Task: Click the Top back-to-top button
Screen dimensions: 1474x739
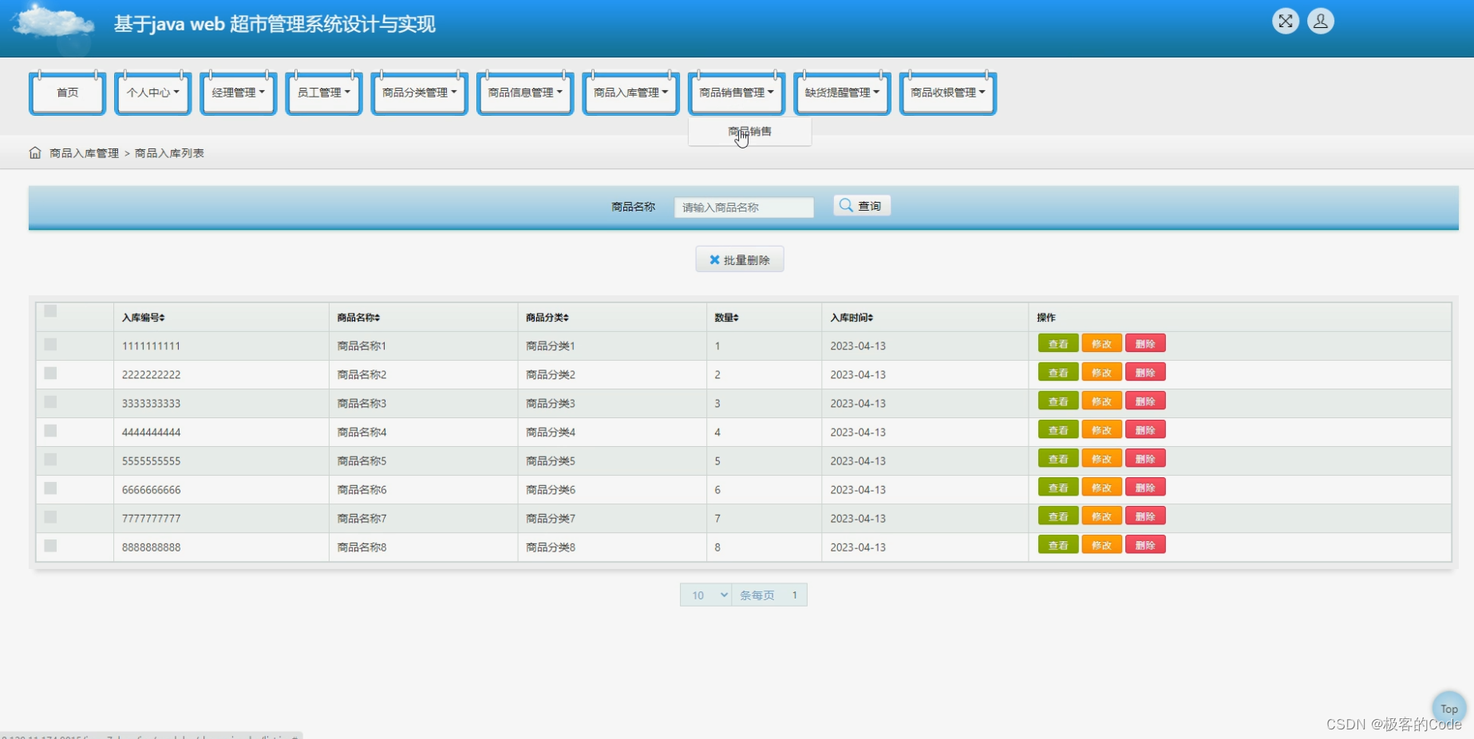Action: [x=1448, y=709]
